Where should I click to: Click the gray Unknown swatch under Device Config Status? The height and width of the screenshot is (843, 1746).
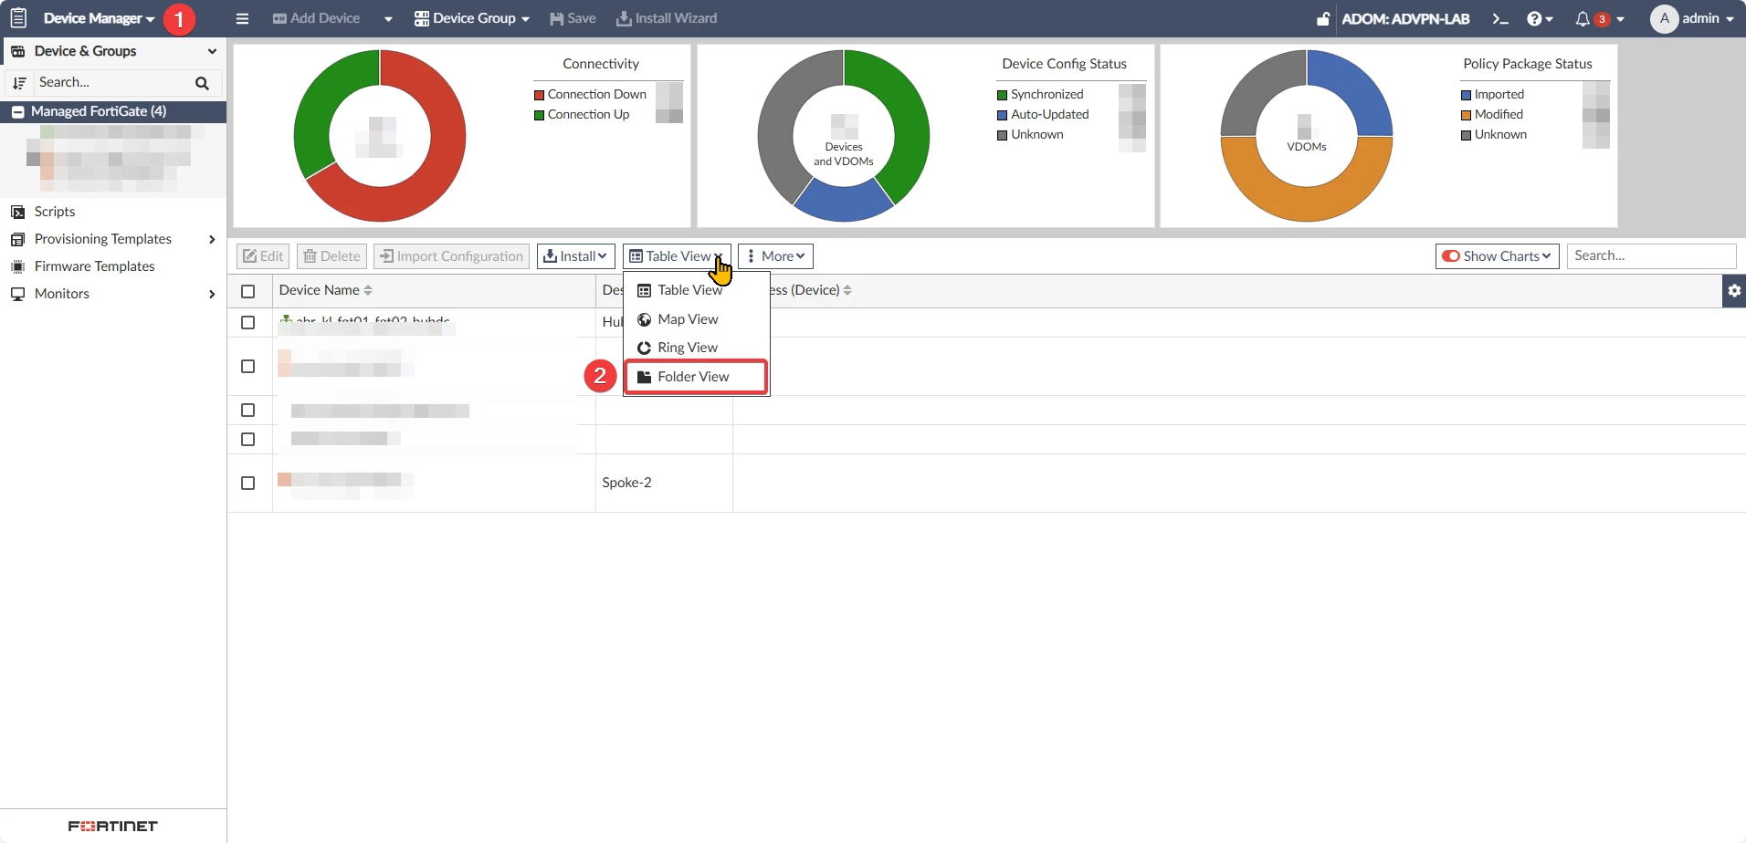point(1003,135)
